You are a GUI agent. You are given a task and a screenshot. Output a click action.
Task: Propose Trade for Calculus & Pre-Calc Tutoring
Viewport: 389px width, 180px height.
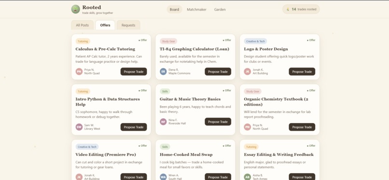click(134, 71)
